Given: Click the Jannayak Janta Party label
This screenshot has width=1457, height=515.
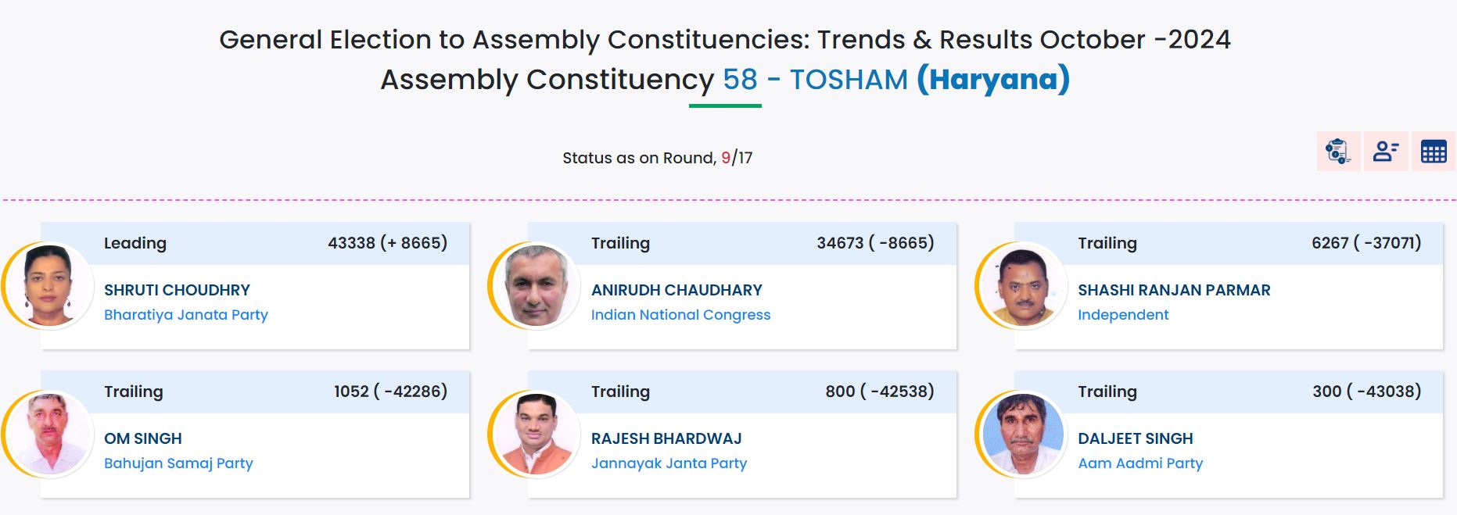Looking at the screenshot, I should point(669,463).
